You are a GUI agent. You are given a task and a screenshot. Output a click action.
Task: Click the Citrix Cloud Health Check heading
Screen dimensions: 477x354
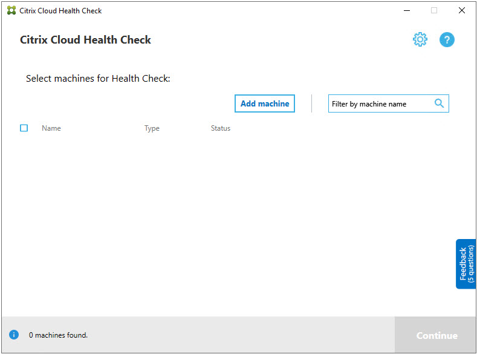tap(85, 40)
